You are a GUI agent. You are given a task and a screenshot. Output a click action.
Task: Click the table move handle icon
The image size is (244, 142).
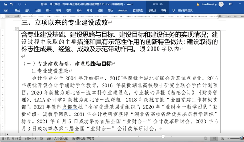17,29
